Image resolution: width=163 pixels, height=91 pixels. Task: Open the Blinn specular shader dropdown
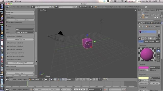155,78
